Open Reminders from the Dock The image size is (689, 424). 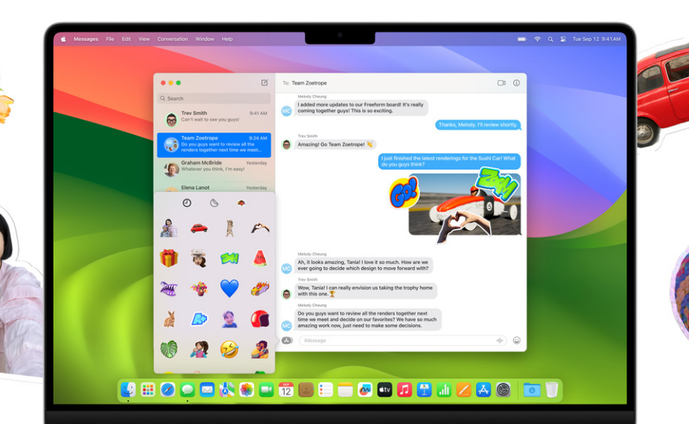point(326,389)
